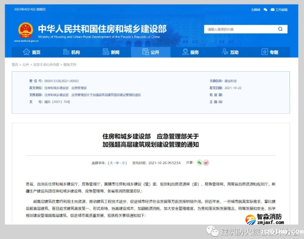Share the article via WeChat icon
Screen dimensions: 304x239
click(x=199, y=162)
